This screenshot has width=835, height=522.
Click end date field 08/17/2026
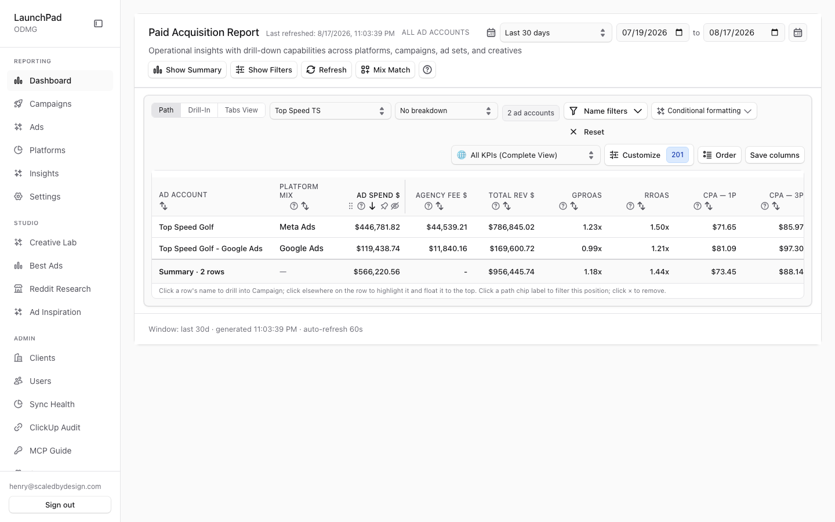coord(744,32)
